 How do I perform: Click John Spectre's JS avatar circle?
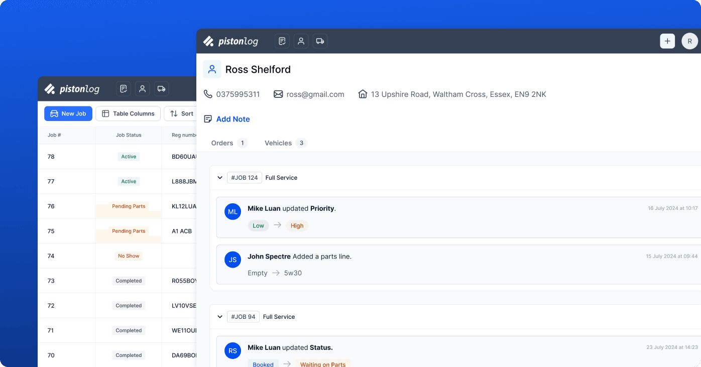[x=232, y=260]
